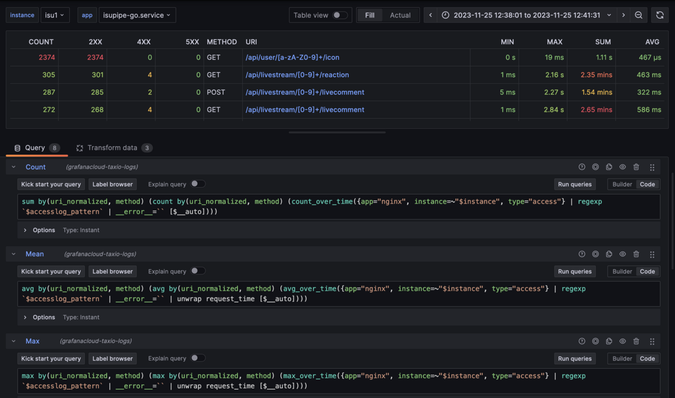Select the Fill display mode
The width and height of the screenshot is (675, 398).
(370, 15)
